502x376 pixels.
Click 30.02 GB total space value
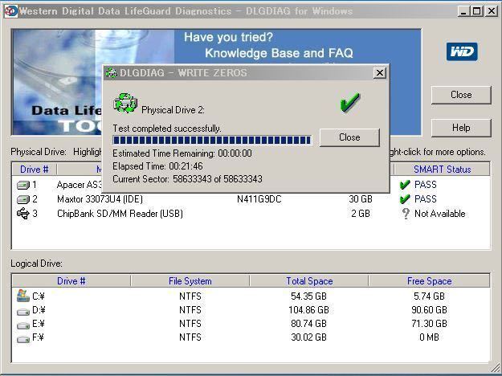pos(308,337)
